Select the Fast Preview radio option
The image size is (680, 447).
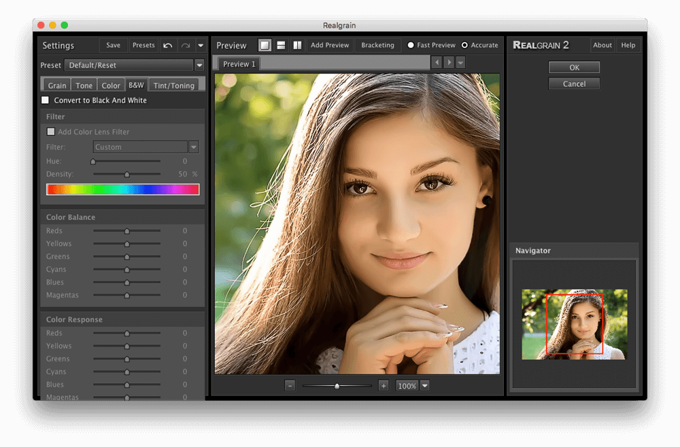[x=411, y=46]
